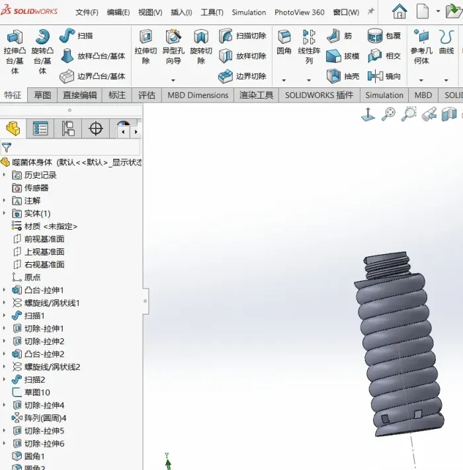The image size is (463, 470).
Task: Open the 插入(I) menu
Action: 181,12
